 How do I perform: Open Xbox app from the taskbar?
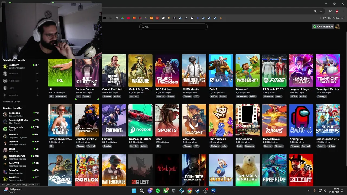tap(166, 191)
